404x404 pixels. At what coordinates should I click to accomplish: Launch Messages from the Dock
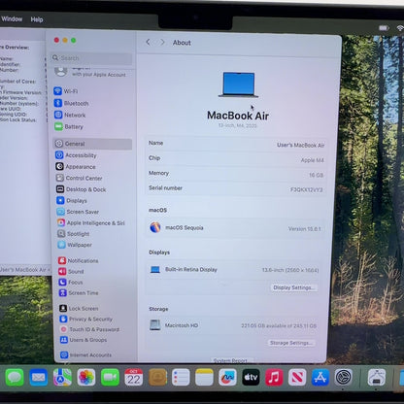(15, 378)
